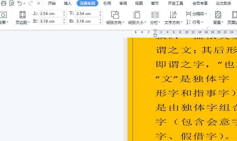Viewport: 237px width, 141px height.
Task: Open the 开发工具 (Developer Tools) tab
Action: [x=176, y=4]
